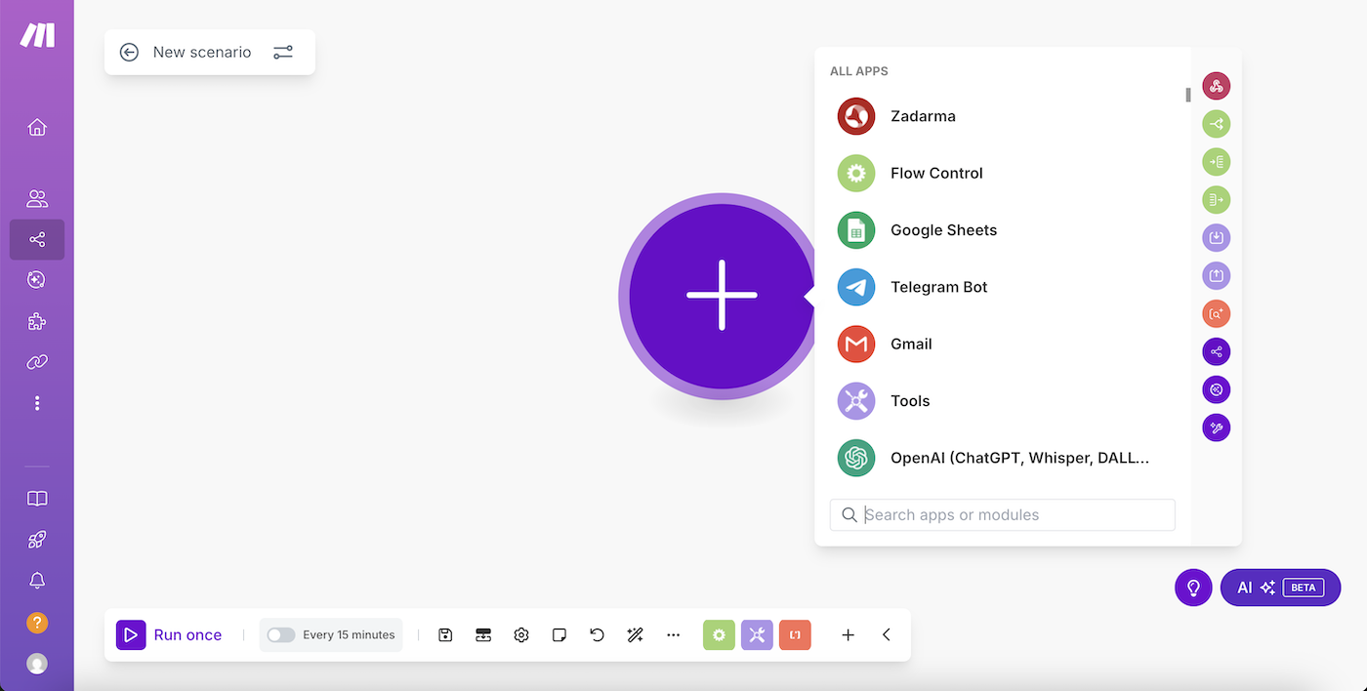
Task: Open Templates puzzle piece icon in sidebar
Action: [x=37, y=321]
